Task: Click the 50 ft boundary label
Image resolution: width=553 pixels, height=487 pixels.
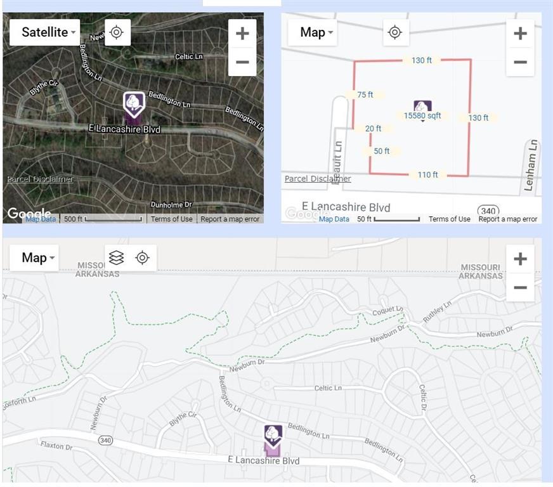Action: click(x=382, y=151)
